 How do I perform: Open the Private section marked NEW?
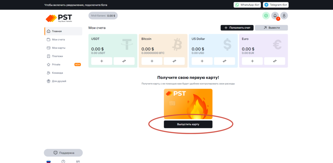(x=63, y=64)
